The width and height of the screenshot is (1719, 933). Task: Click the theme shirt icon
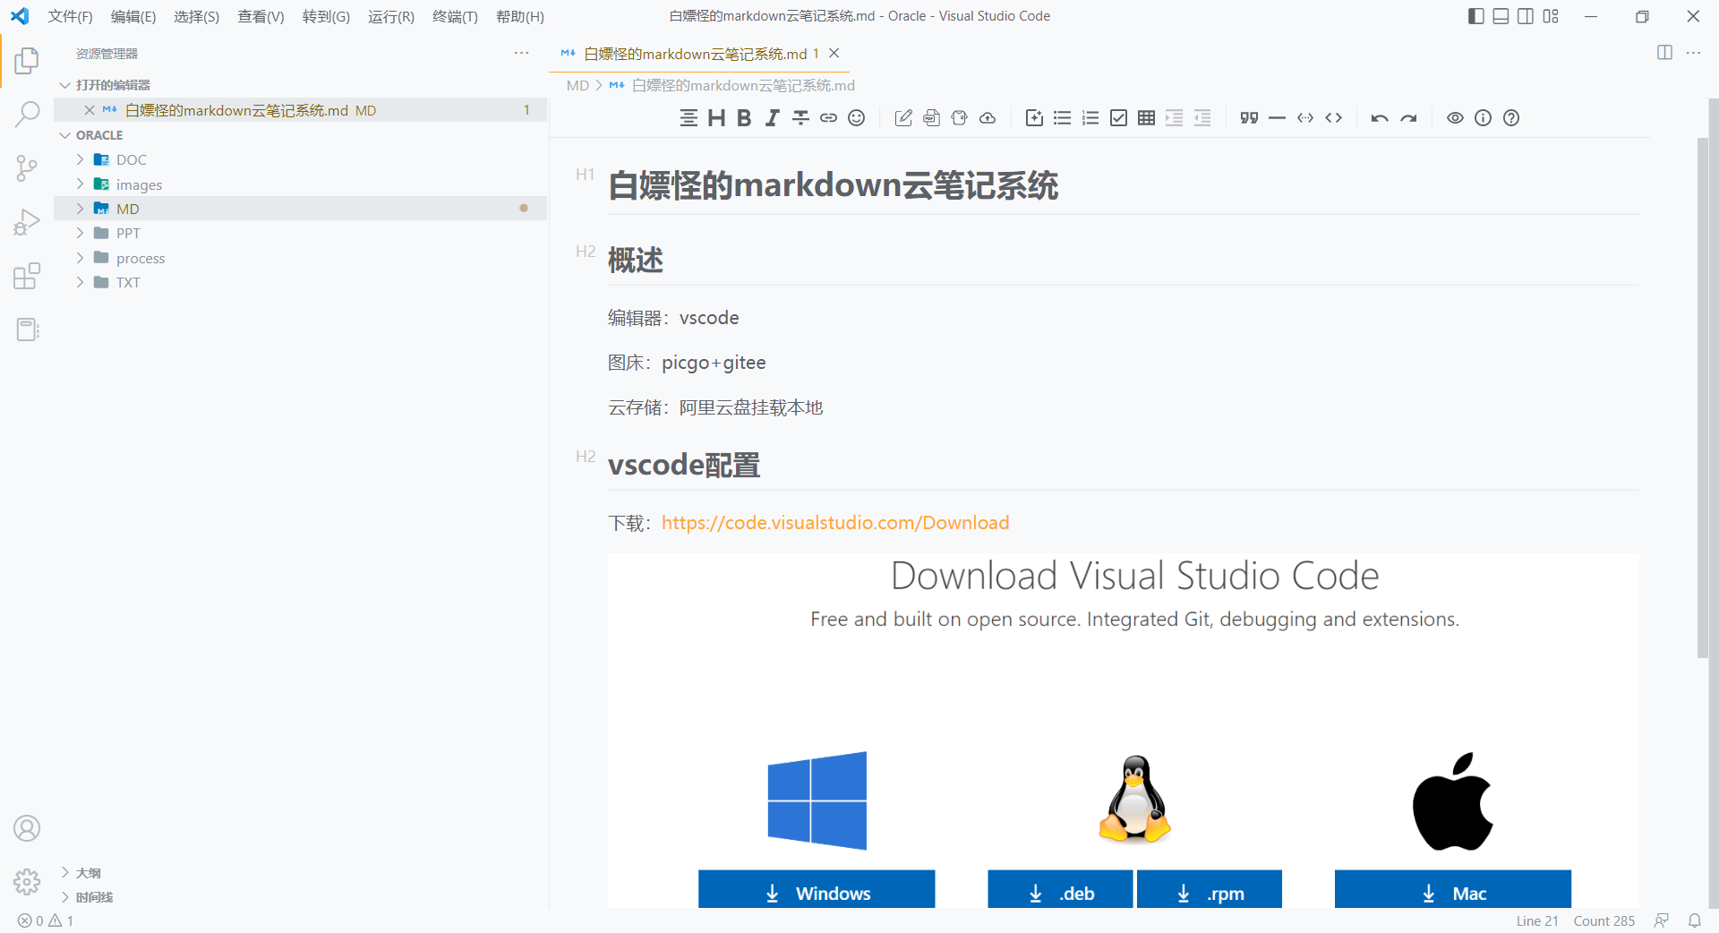959,118
